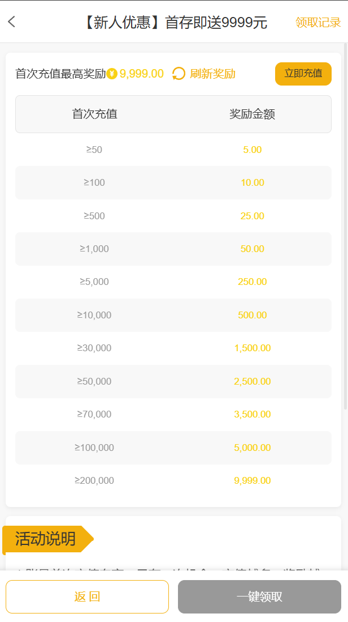Click the yen coin icon
The image size is (348, 622).
pos(112,74)
